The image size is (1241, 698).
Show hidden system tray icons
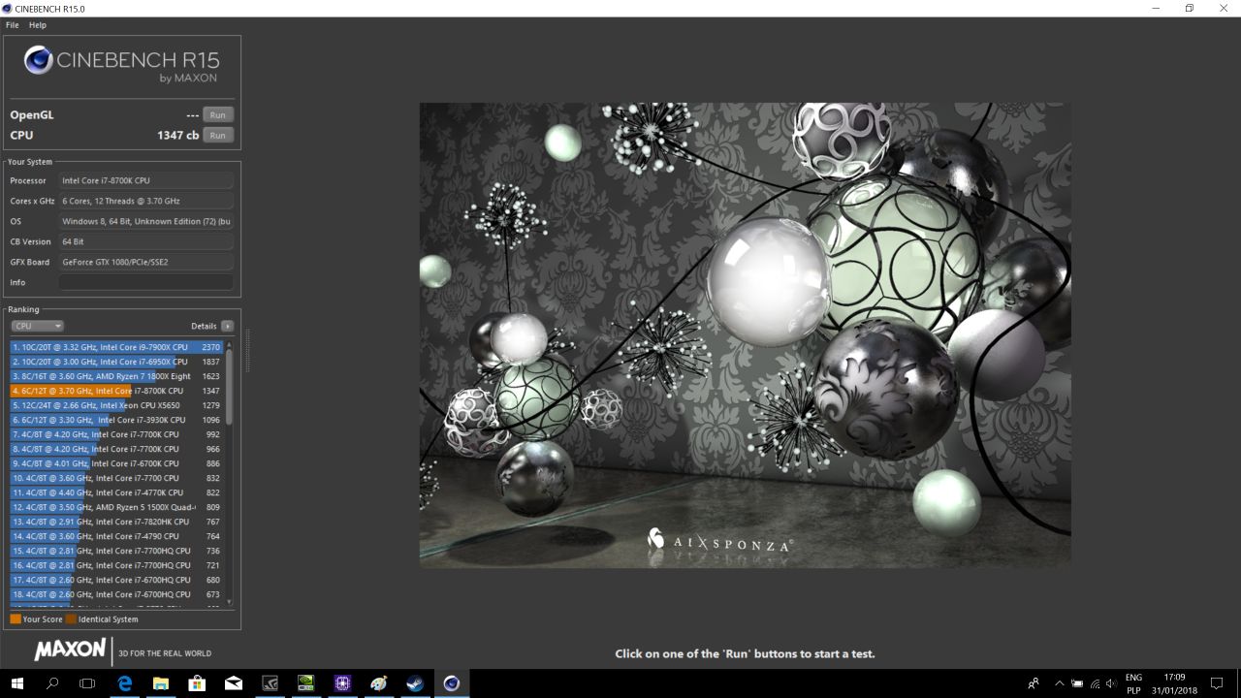[1059, 683]
